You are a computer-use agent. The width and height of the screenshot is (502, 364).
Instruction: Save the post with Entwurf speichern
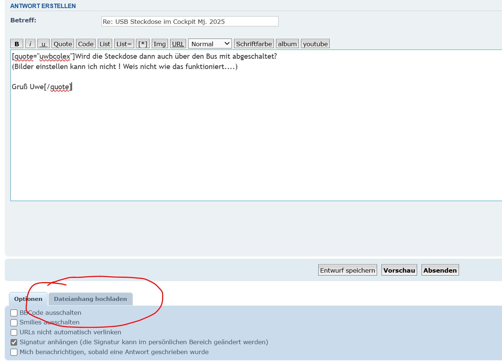click(x=347, y=270)
